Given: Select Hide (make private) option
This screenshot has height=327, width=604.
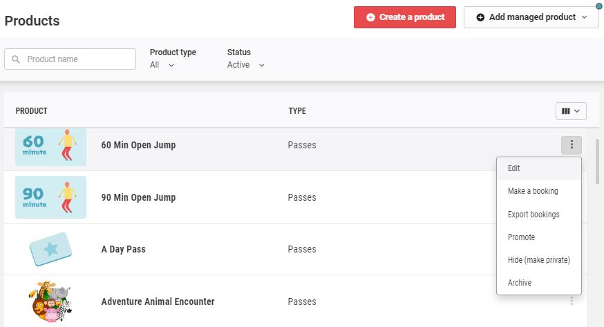Looking at the screenshot, I should click(539, 260).
